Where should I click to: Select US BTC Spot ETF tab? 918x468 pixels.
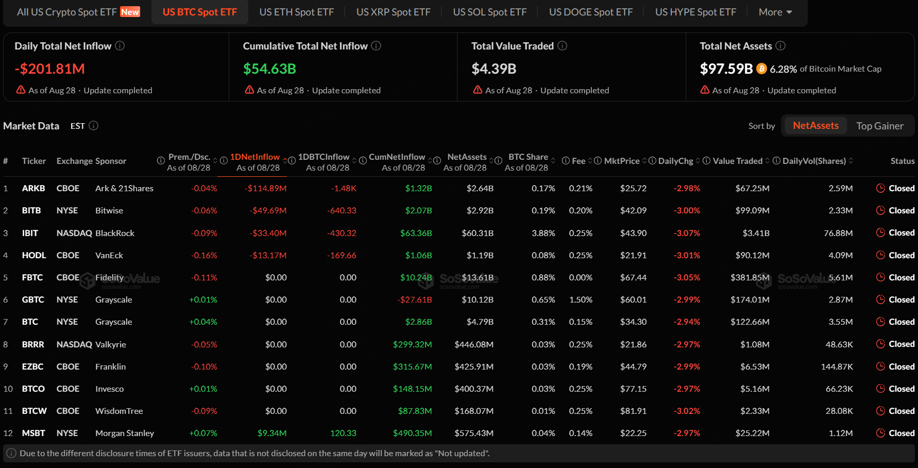200,12
